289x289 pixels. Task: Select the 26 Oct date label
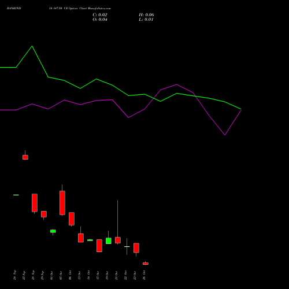pyautogui.click(x=144, y=275)
